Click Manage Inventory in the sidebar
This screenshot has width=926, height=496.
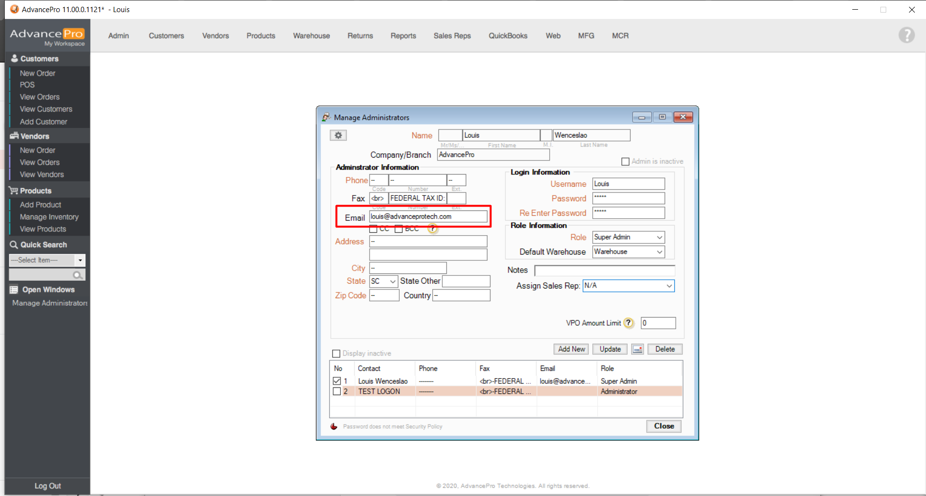pos(49,217)
